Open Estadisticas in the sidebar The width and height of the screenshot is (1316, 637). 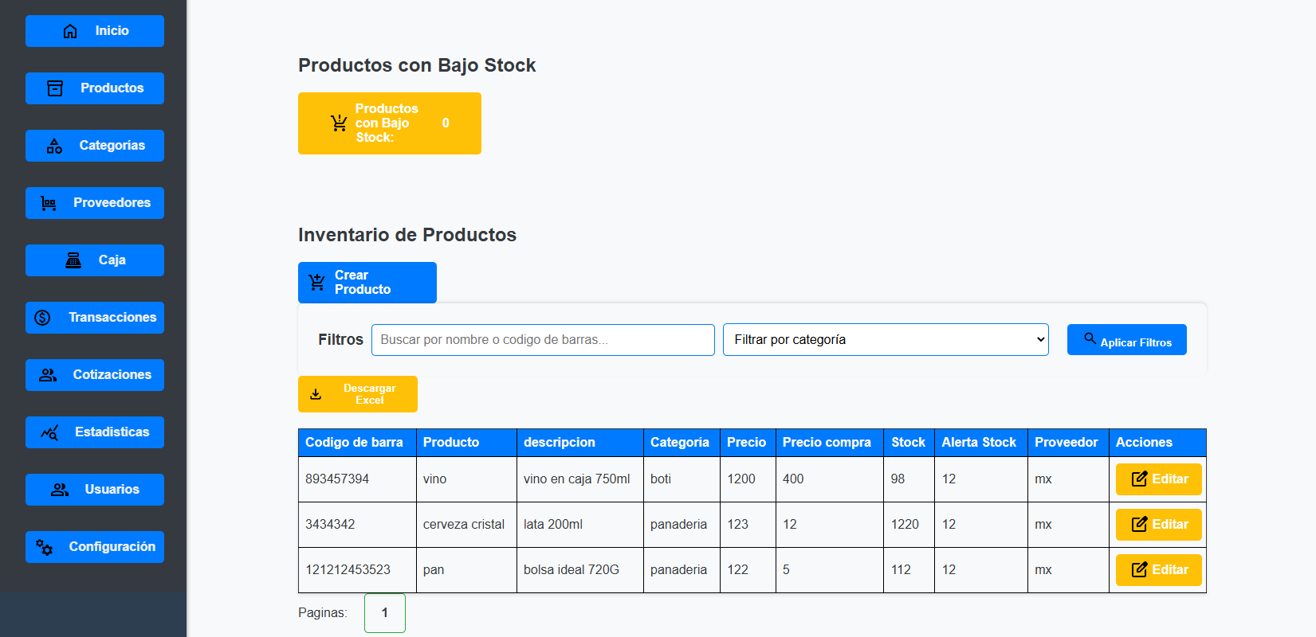click(x=95, y=432)
